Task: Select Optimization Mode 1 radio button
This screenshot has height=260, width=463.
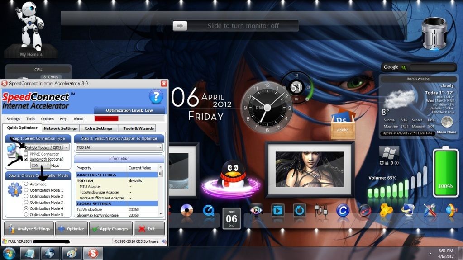Action: 26,190
